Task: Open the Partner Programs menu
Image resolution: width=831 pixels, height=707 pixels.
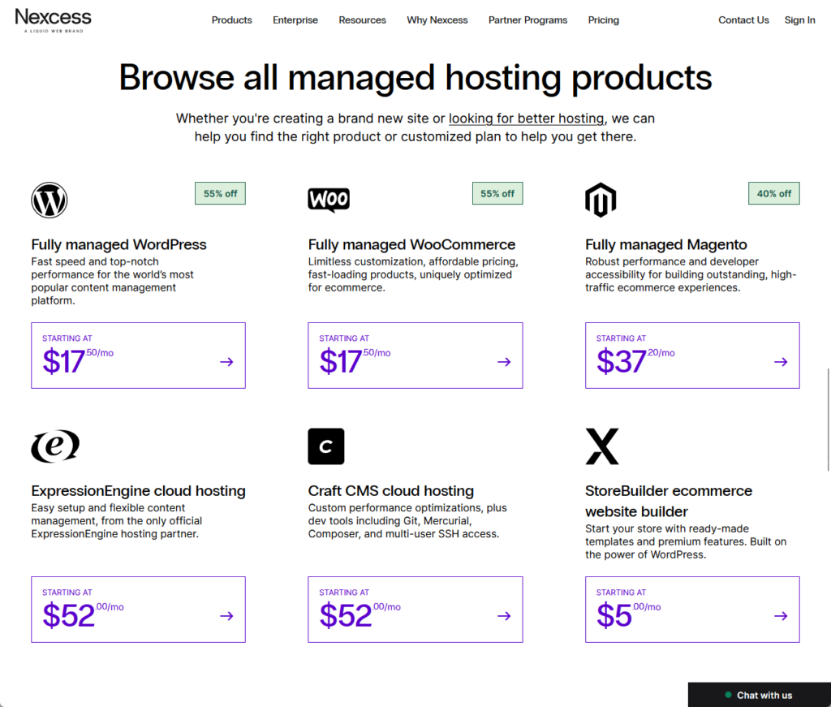Action: click(x=527, y=20)
